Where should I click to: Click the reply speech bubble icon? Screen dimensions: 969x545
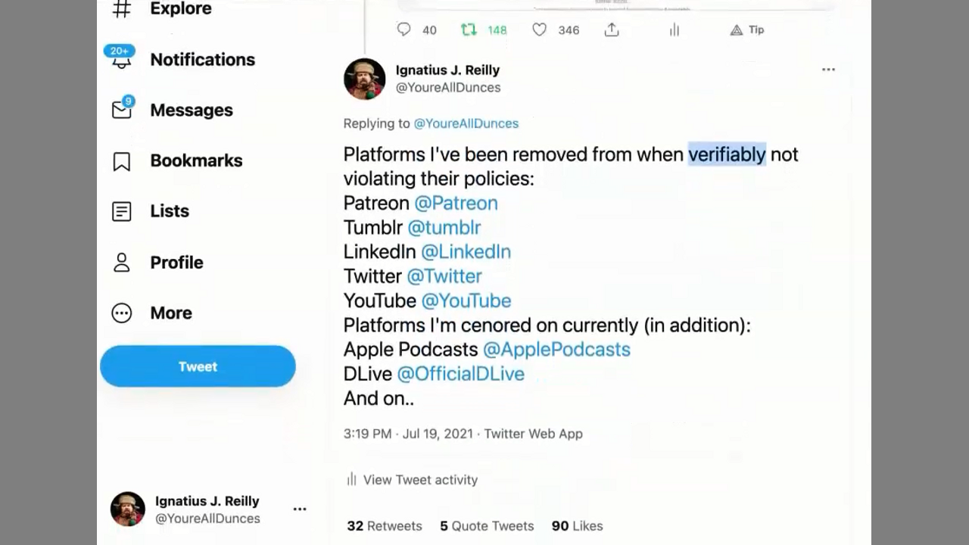pyautogui.click(x=404, y=30)
